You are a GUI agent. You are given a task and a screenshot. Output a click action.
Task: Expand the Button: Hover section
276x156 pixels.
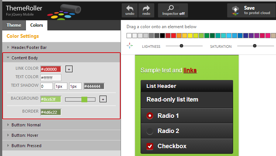point(61,135)
